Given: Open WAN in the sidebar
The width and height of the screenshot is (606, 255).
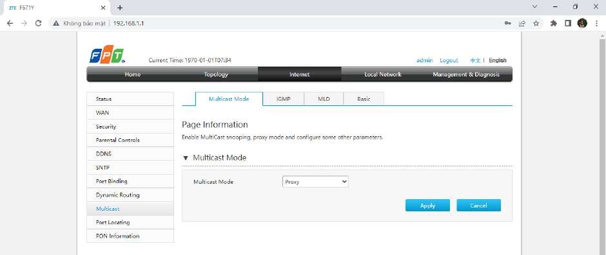Looking at the screenshot, I should click(130, 113).
